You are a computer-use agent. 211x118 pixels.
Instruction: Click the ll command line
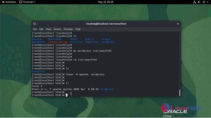[x=67, y=83]
